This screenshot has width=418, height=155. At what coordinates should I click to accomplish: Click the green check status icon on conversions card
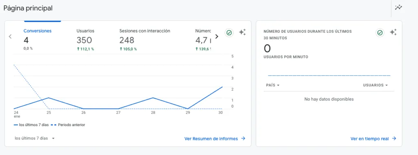pyautogui.click(x=229, y=33)
